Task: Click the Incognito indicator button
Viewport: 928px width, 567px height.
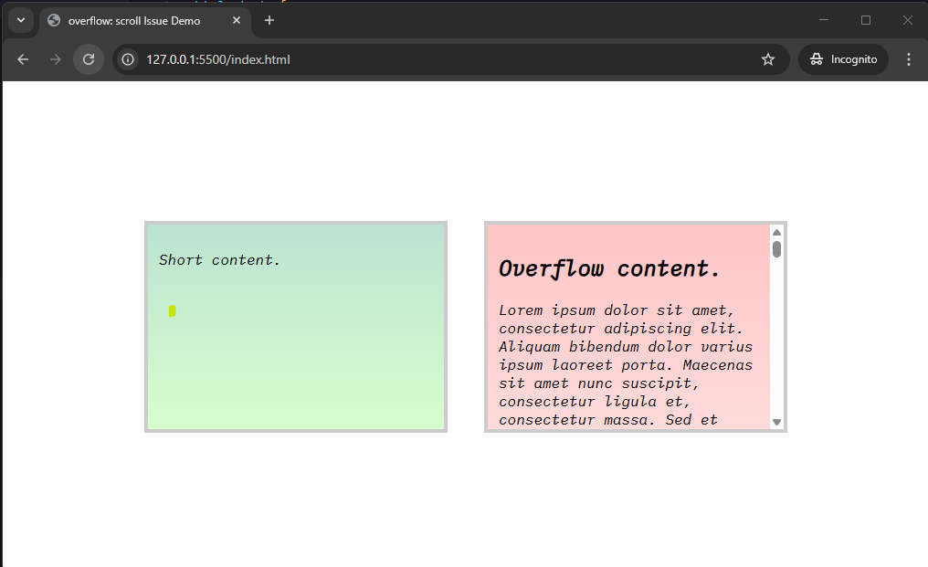Action: [843, 59]
